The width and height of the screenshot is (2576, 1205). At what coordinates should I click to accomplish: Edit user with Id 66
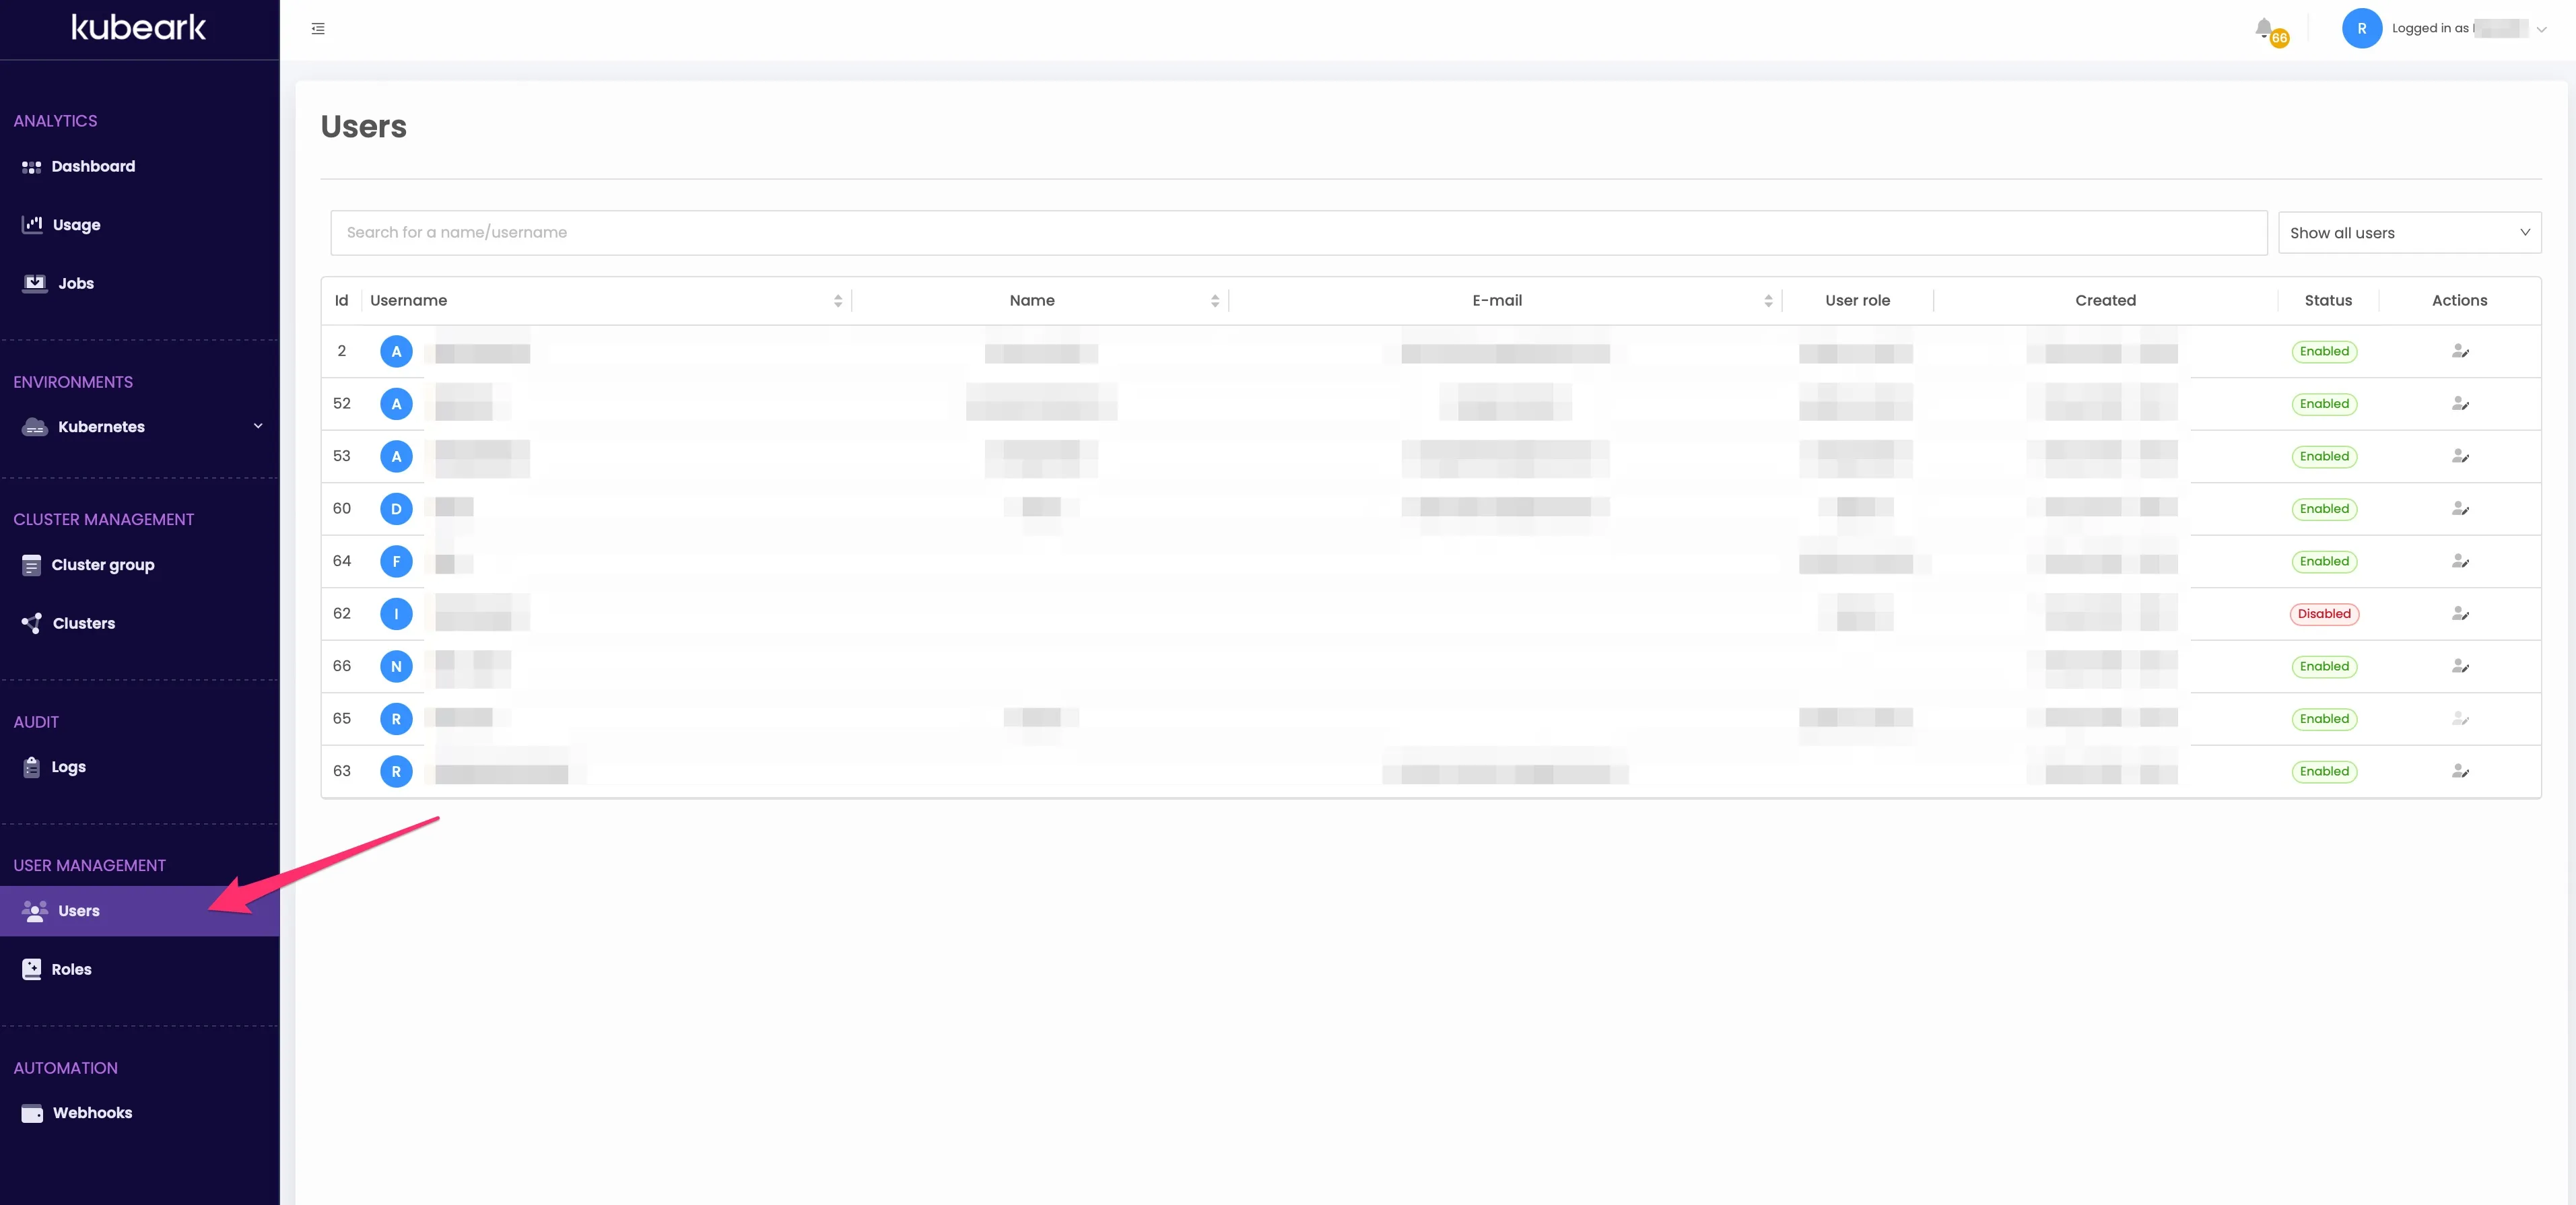[x=2460, y=666]
